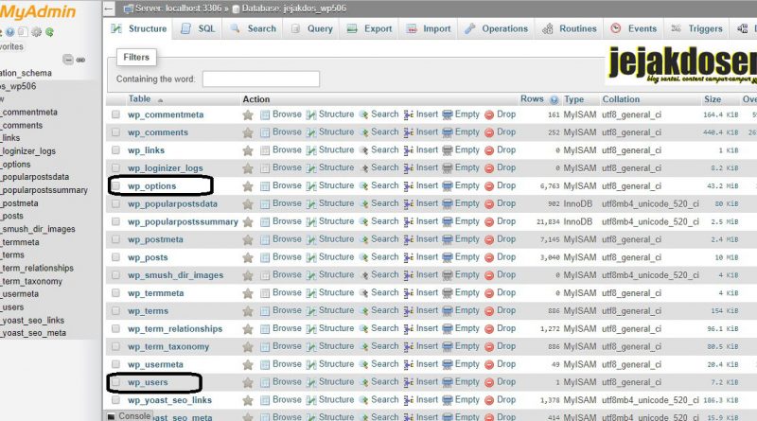Go to the Import tab
757x421 pixels.
(x=429, y=29)
